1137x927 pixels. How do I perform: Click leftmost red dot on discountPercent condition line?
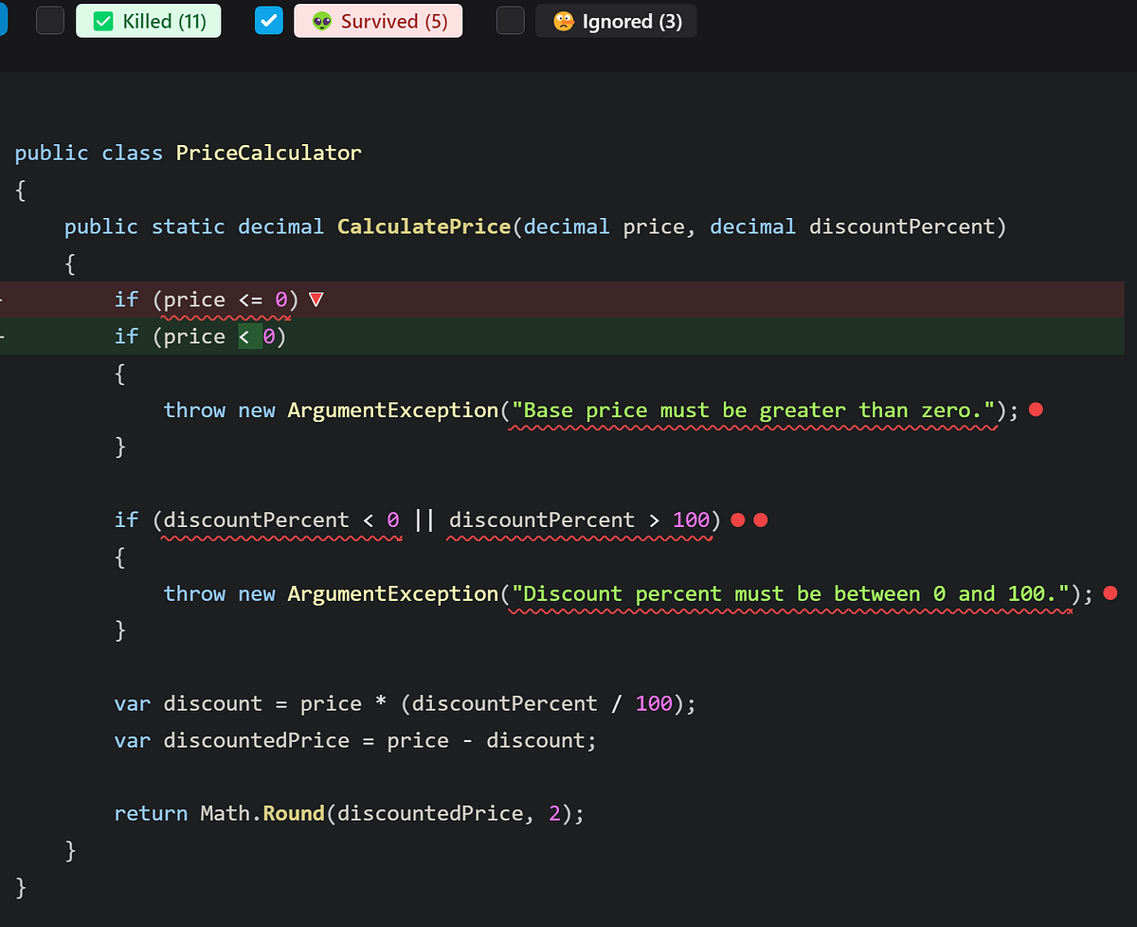point(738,519)
